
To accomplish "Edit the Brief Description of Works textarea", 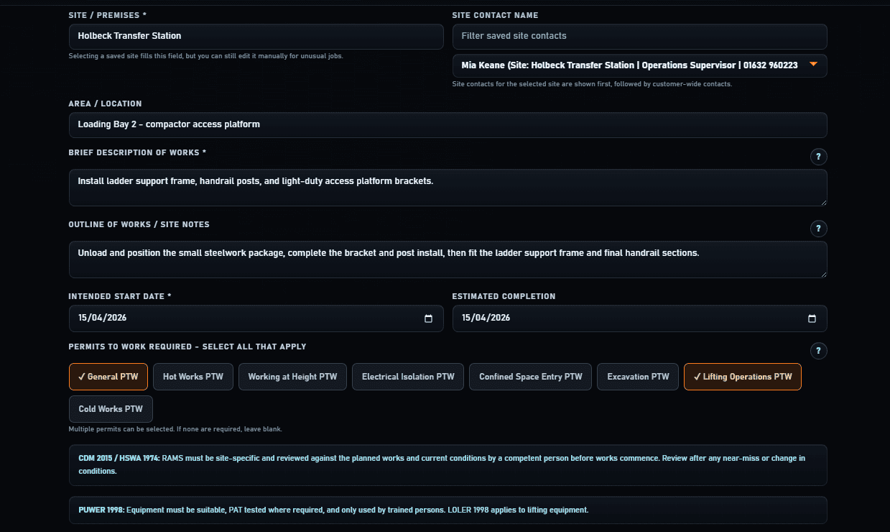I will pyautogui.click(x=448, y=188).
